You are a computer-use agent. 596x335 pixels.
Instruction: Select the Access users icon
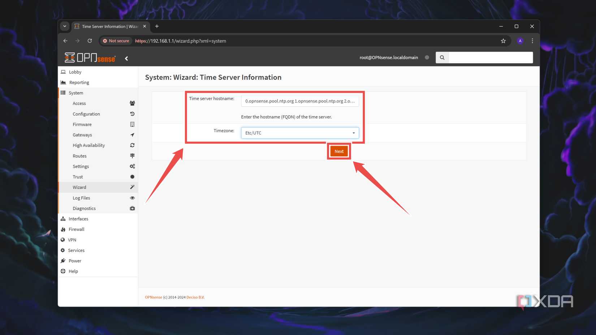coord(132,103)
